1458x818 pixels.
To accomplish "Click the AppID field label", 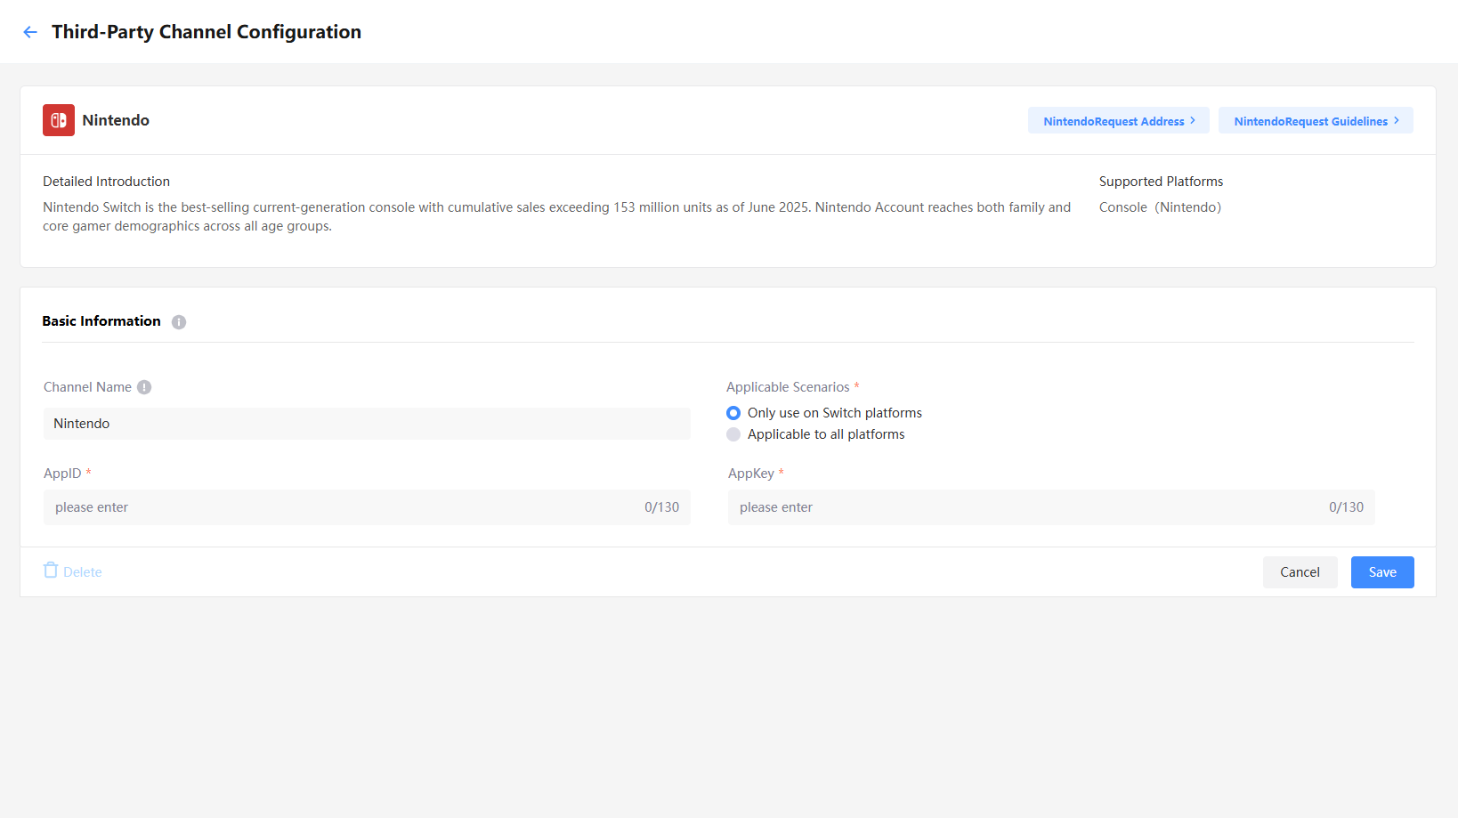I will pyautogui.click(x=62, y=474).
